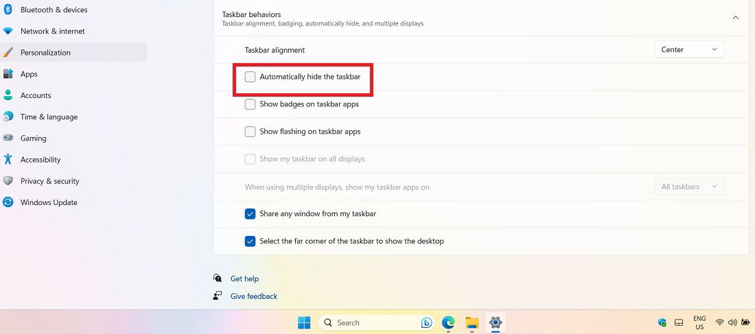Open Windows Security tray icon
755x334 pixels.
[x=662, y=322]
